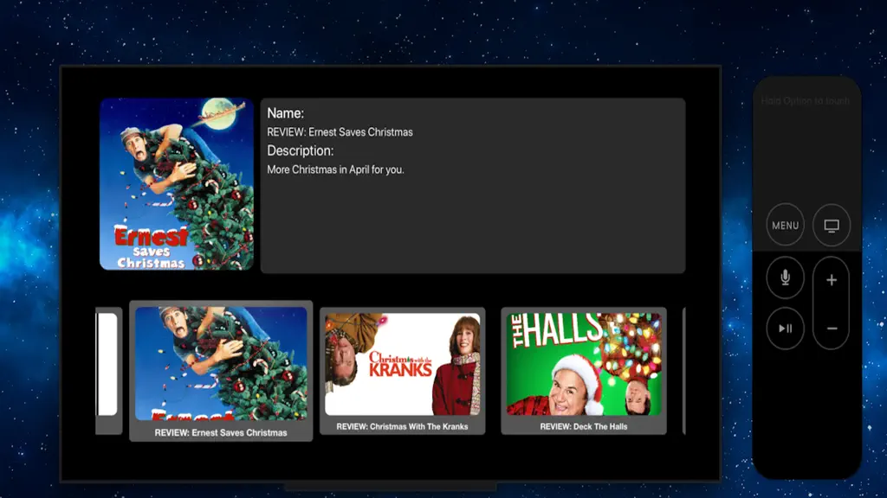887x498 pixels.
Task: Select the Ernest Saves Christmas review card
Action: 221,370
